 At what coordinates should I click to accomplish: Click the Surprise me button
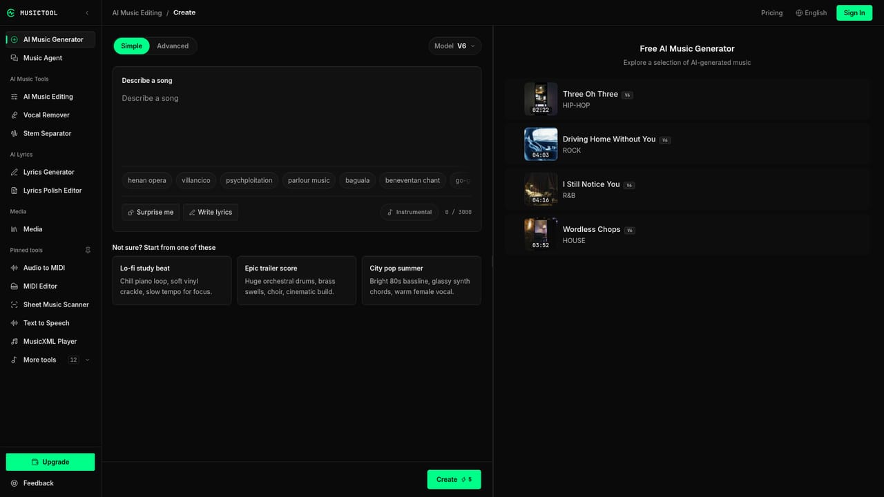coord(151,212)
